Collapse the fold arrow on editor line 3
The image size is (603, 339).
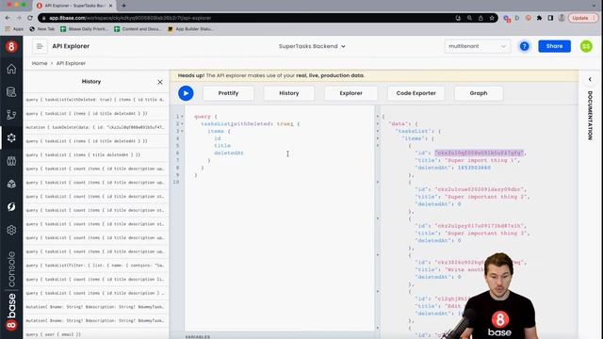182,131
